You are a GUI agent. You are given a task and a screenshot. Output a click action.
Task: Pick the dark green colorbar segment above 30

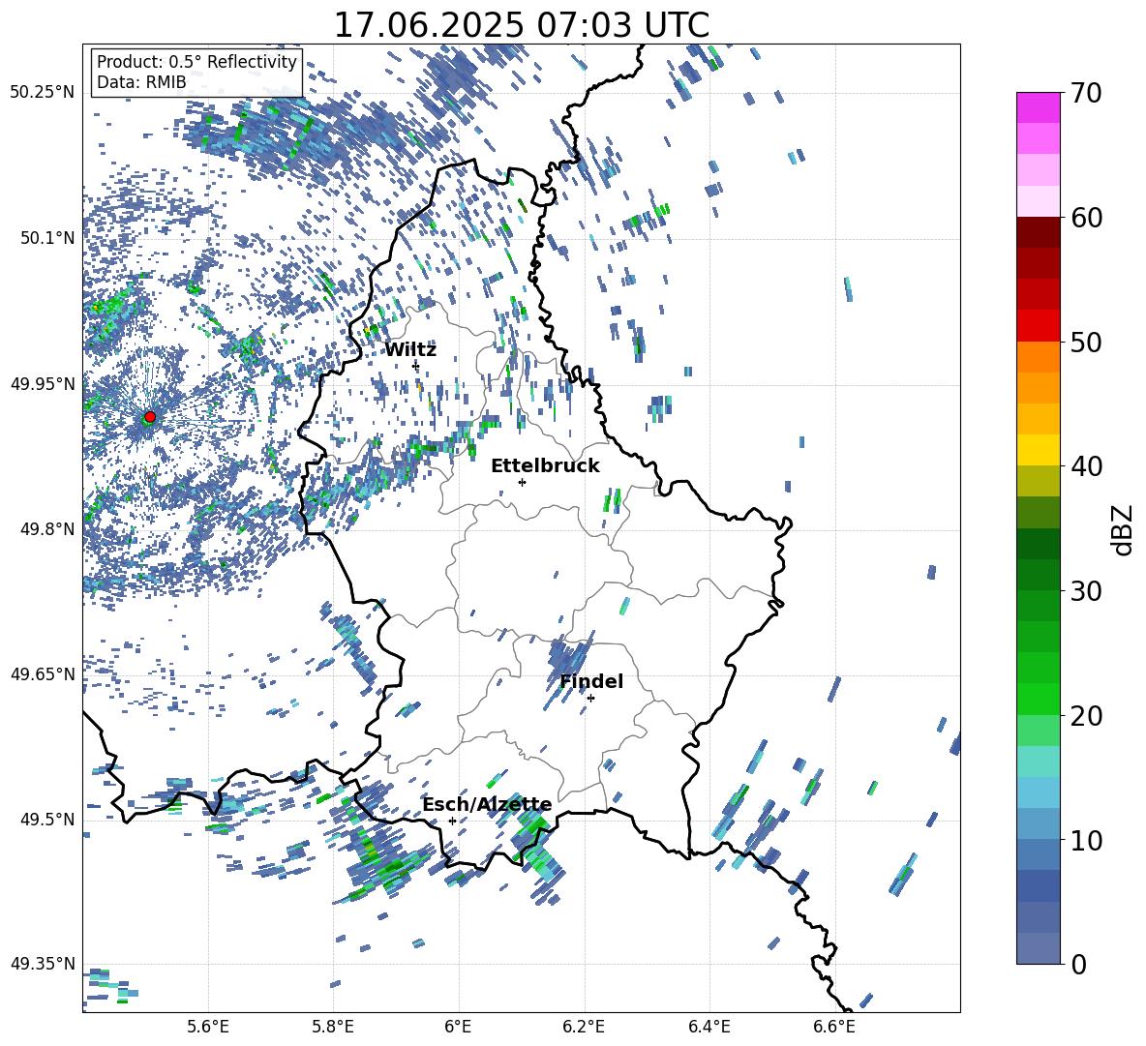coord(1038,575)
